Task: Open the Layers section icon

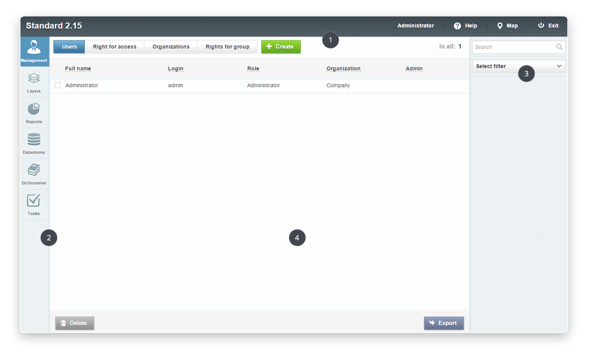Action: 34,82
